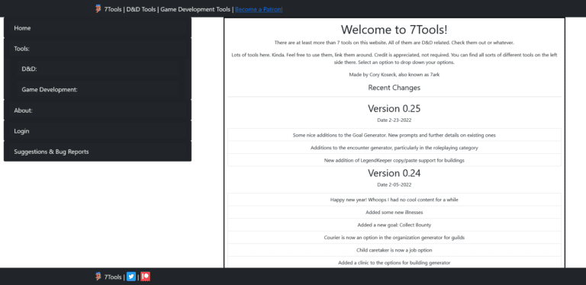
Task: Click the Welcome to 7Tools! heading
Action: tap(394, 29)
